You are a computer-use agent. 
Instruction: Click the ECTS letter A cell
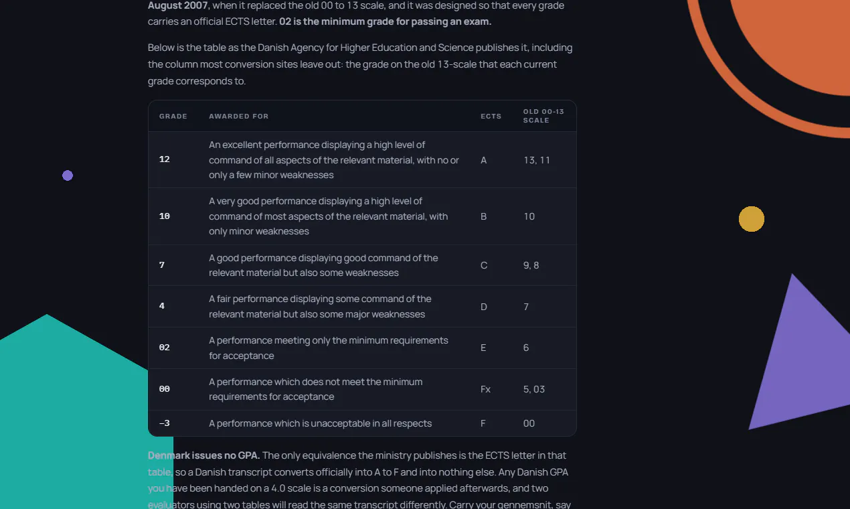coord(484,160)
